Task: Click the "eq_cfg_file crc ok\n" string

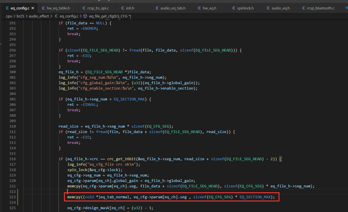Action: (113, 164)
